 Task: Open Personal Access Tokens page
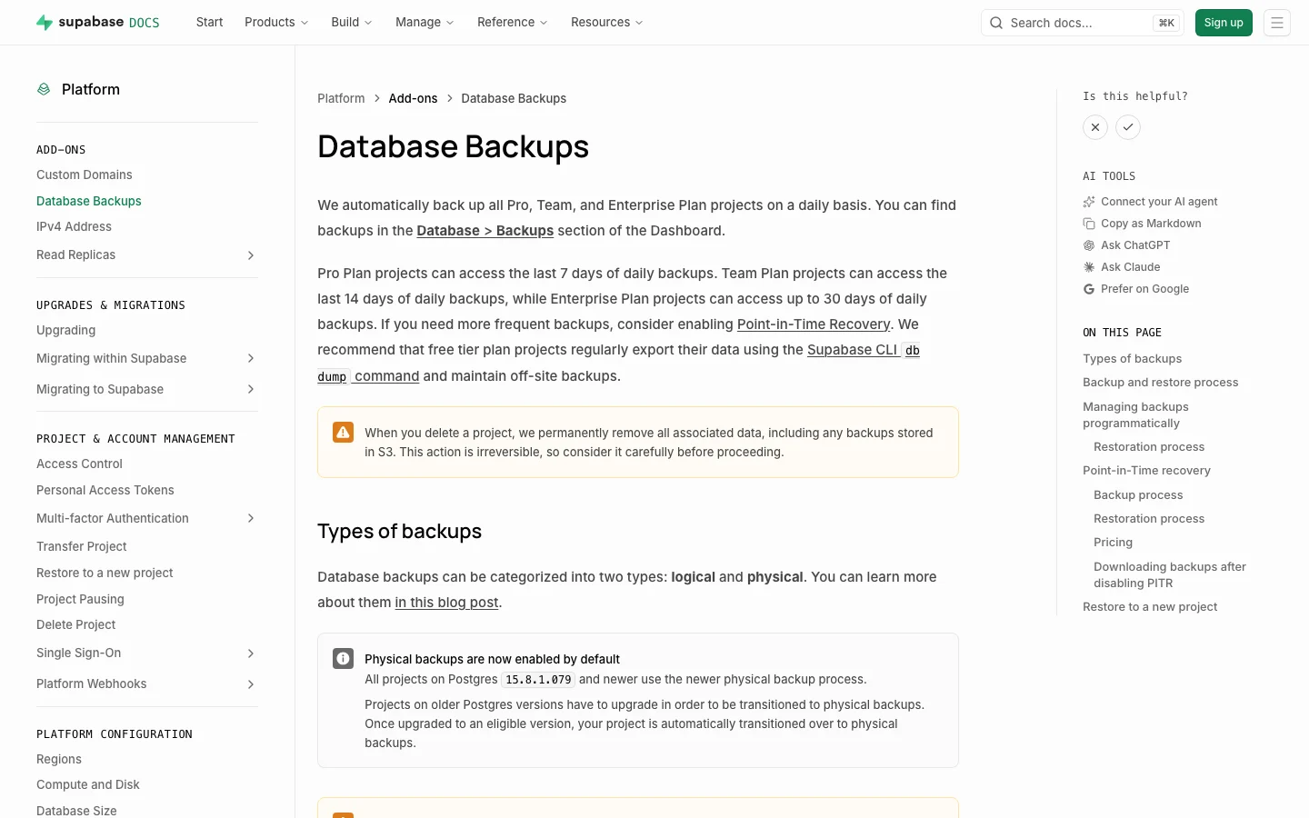105,491
